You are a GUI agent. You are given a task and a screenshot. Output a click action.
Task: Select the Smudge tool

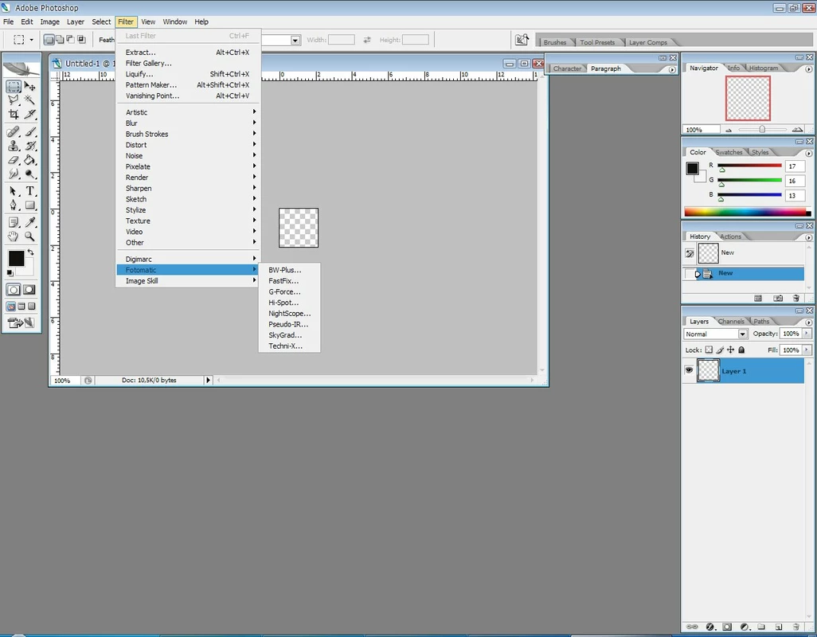tap(14, 174)
